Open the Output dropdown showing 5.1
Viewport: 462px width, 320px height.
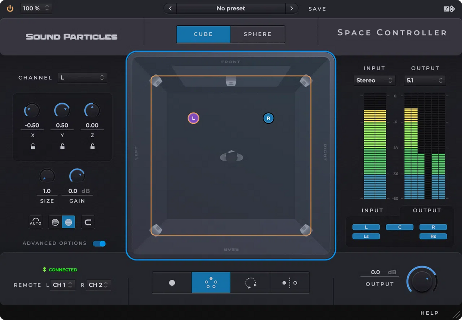click(424, 80)
